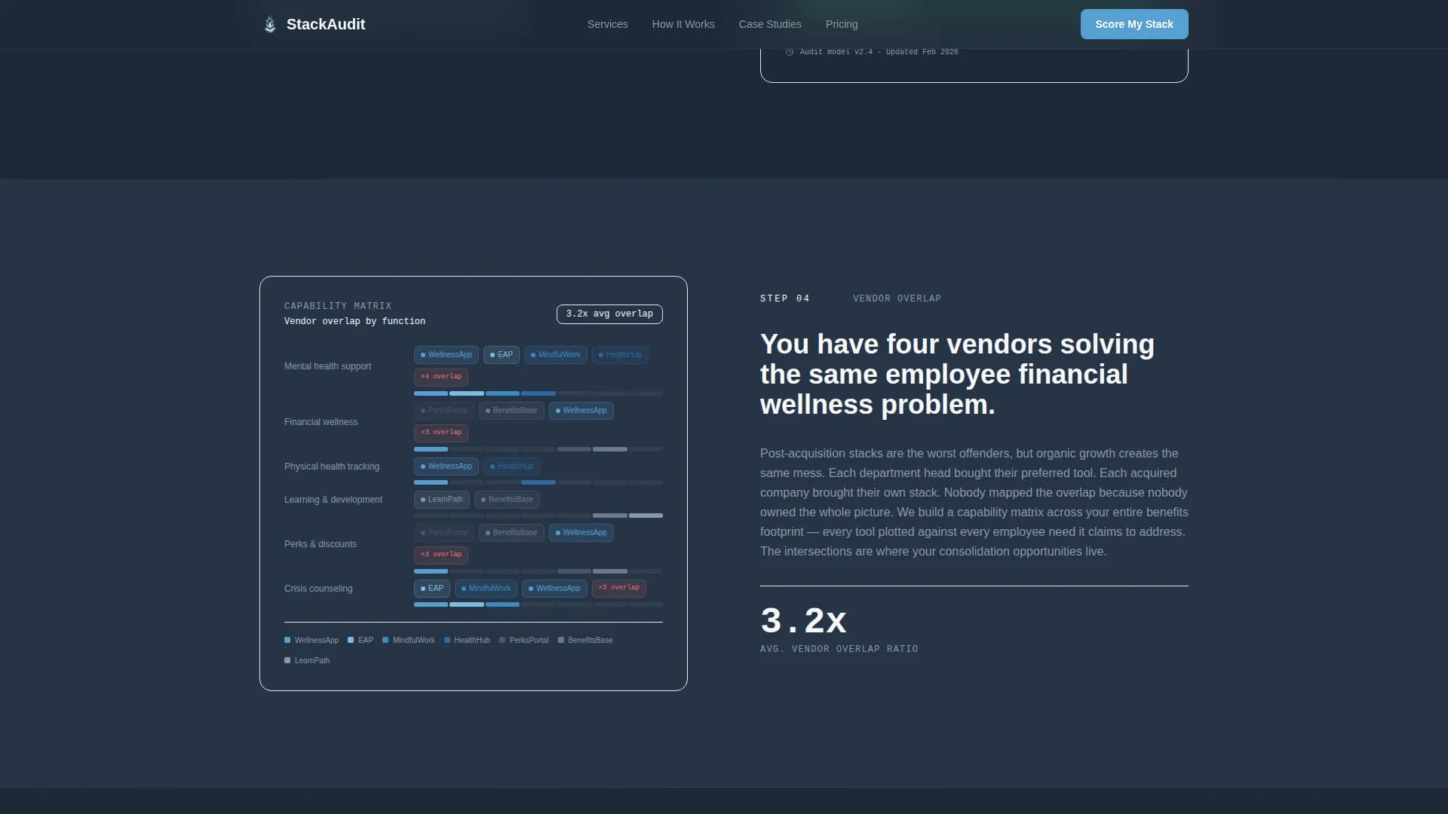Screen dimensions: 1448x814
Task: Open the Services nav item
Action: (x=607, y=23)
